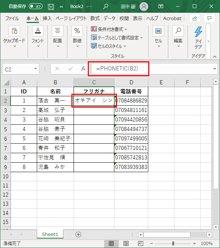The image size is (220, 248).
Task: Click the formula confirm checkmark icon
Action: pos(70,69)
